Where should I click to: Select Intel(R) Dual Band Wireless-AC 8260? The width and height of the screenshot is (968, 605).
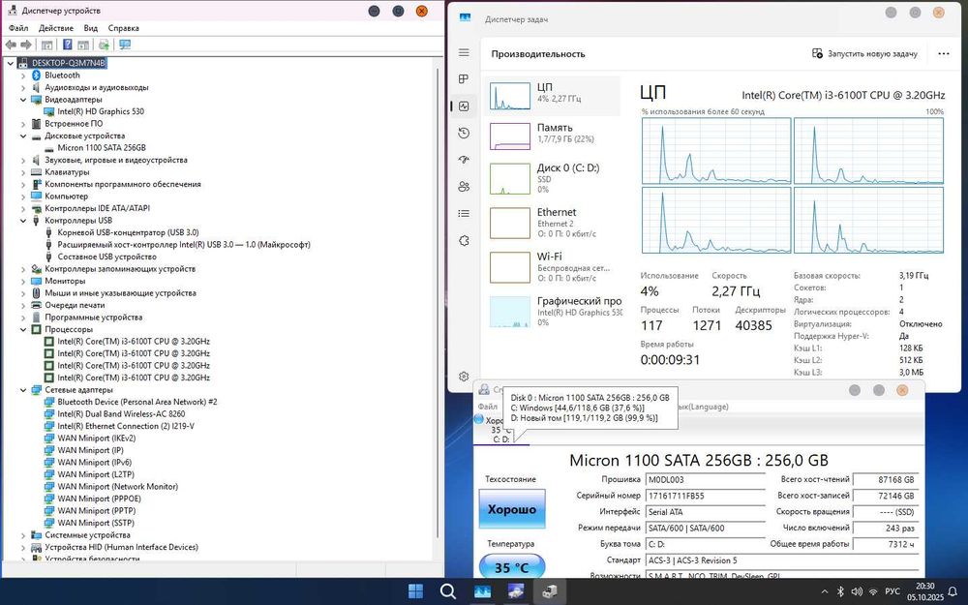tap(121, 414)
